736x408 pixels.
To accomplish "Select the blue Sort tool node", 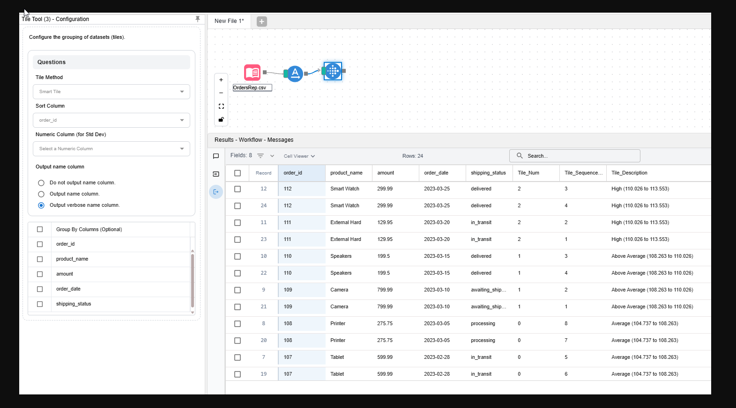I will click(x=295, y=73).
